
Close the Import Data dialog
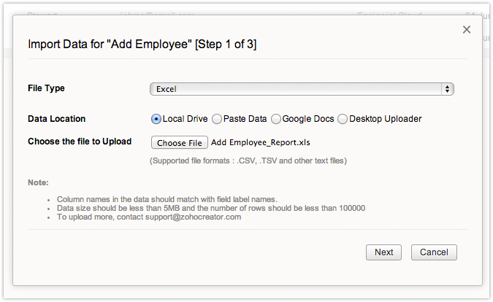point(467,30)
